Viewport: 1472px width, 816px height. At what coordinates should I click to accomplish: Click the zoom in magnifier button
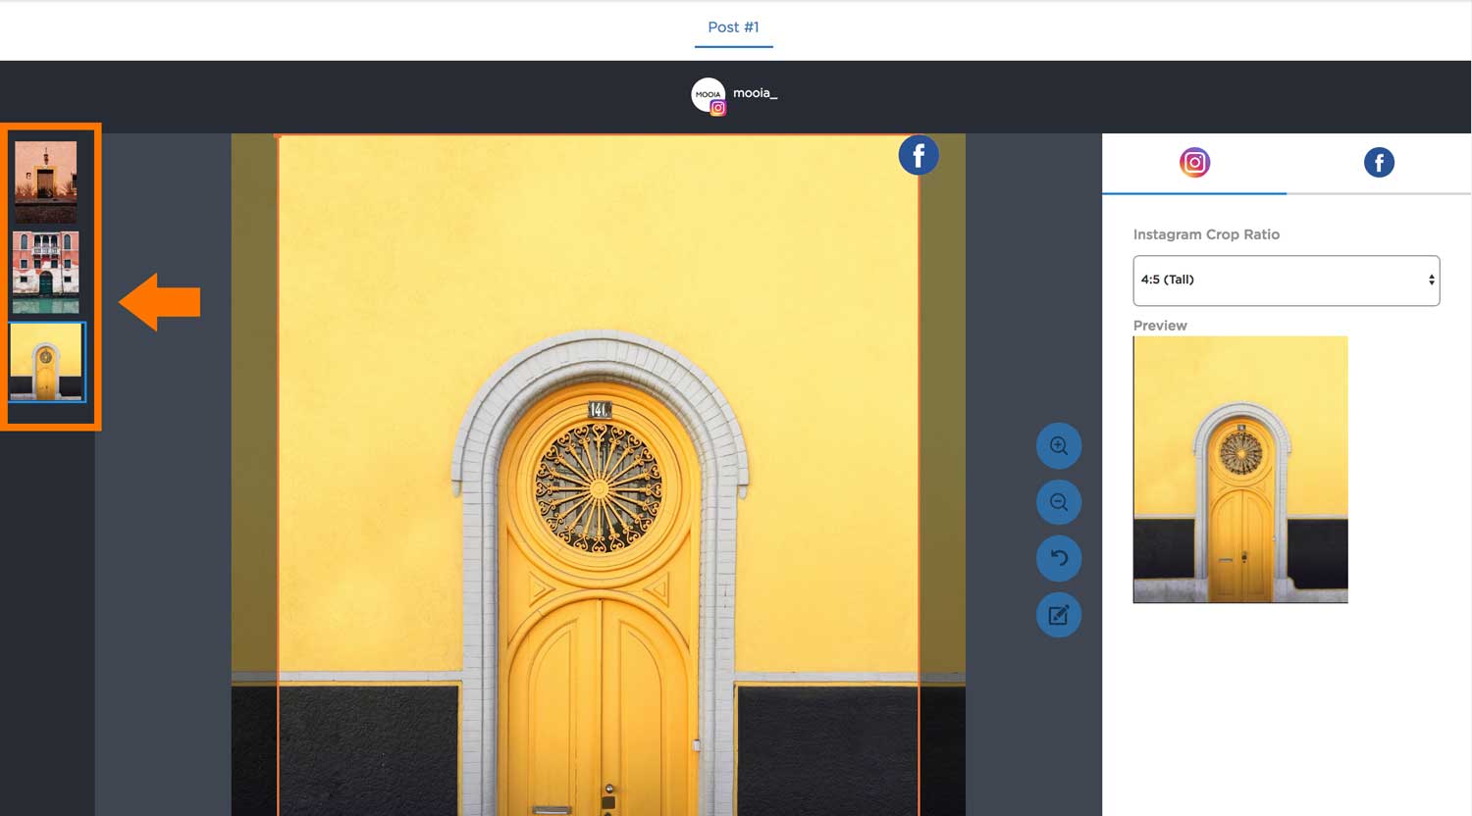[1059, 446]
